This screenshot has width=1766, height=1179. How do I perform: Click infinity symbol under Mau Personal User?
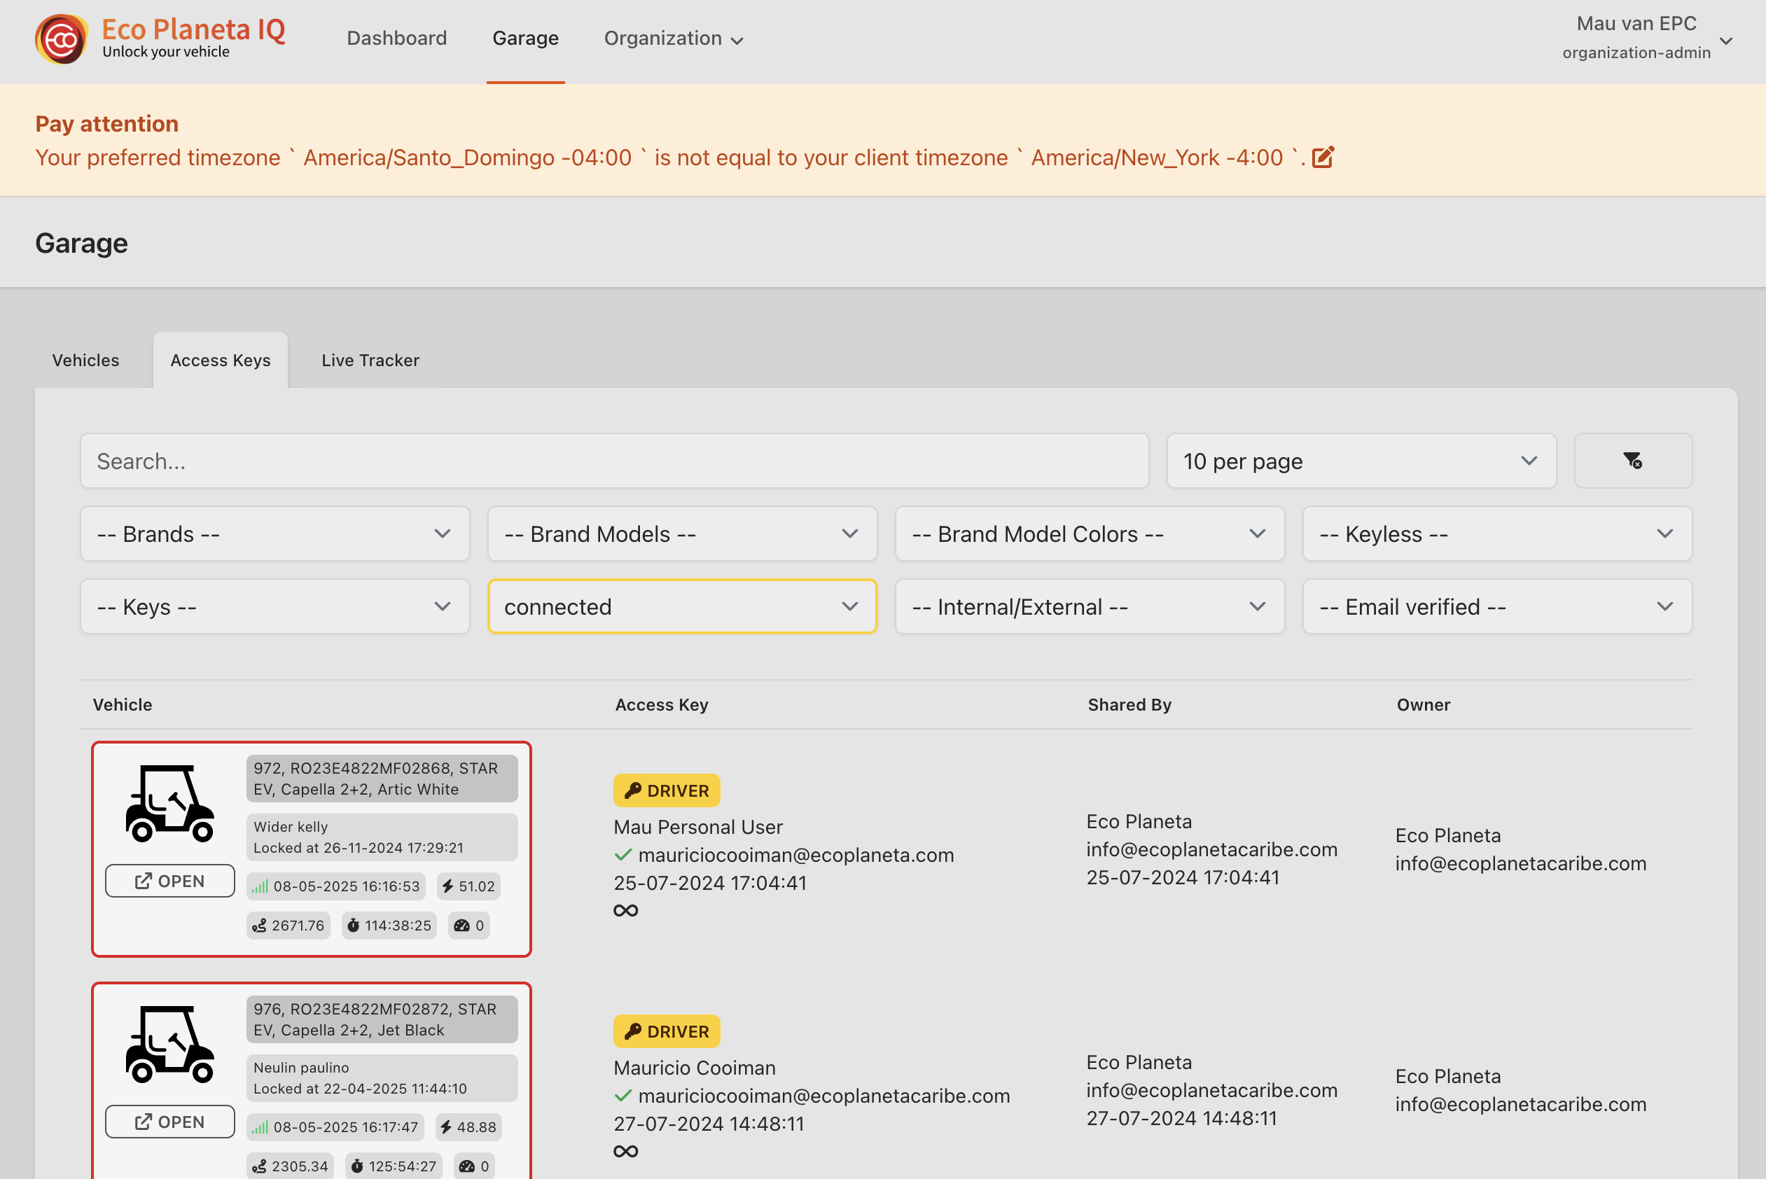point(625,911)
